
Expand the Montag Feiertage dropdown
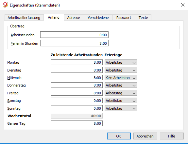[x=121, y=62]
